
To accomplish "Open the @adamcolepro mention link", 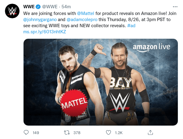I will 82,20.
